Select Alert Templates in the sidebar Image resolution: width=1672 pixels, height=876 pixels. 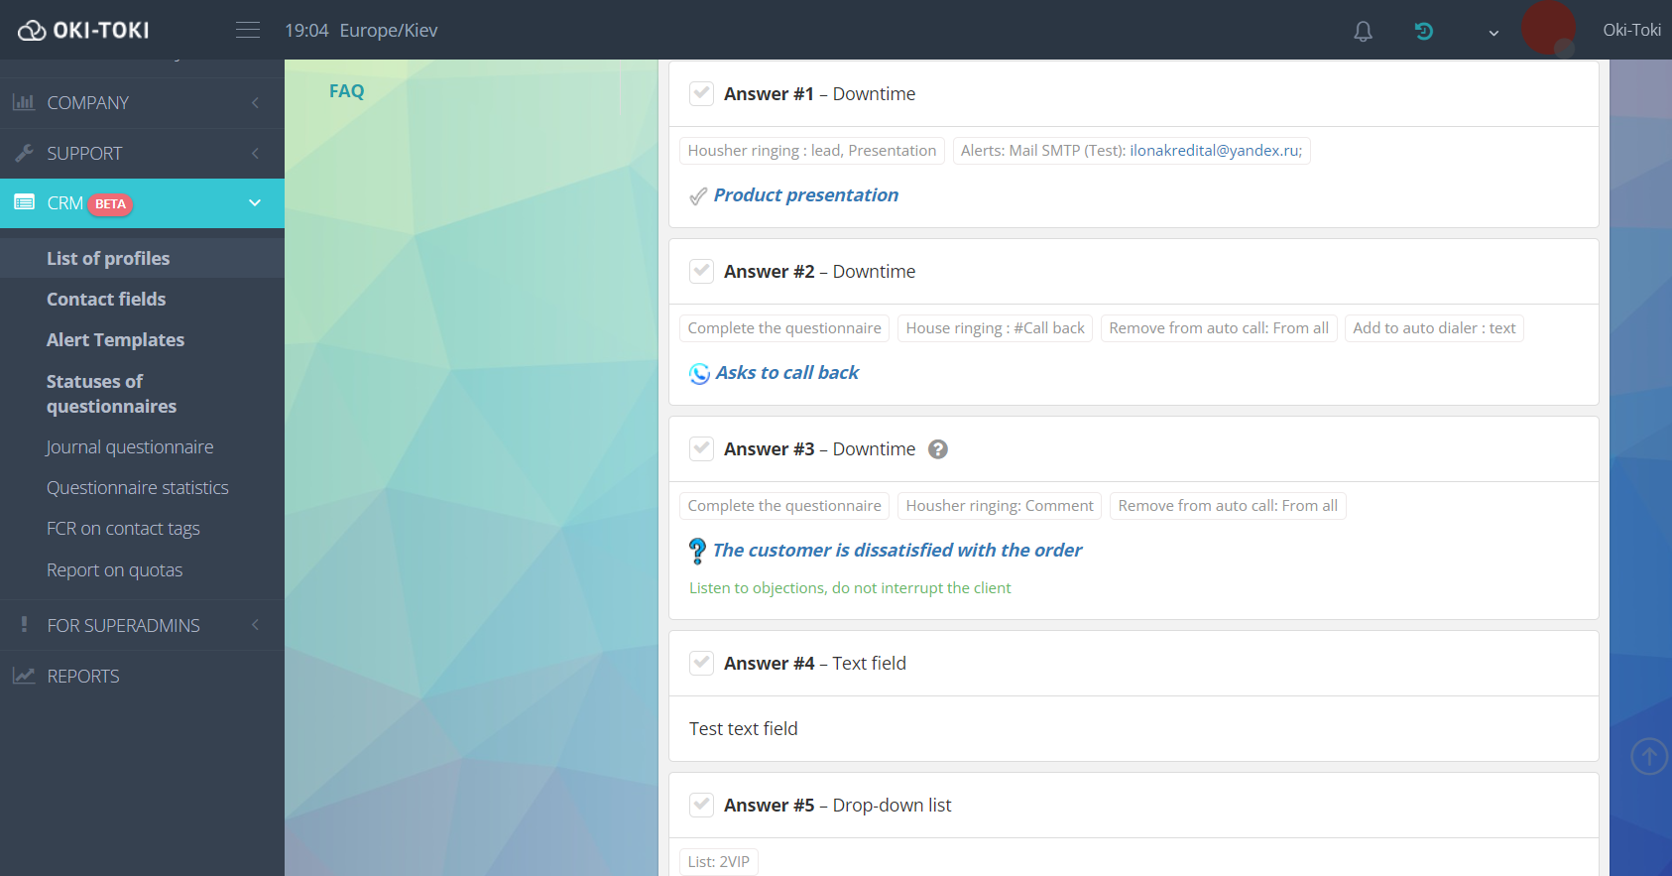[x=115, y=340]
